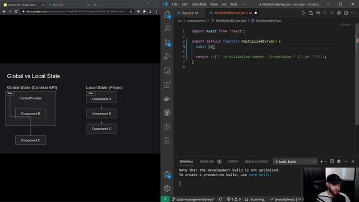Image resolution: width=359 pixels, height=202 pixels.
Task: Split the editor to the right
Action: point(346,13)
